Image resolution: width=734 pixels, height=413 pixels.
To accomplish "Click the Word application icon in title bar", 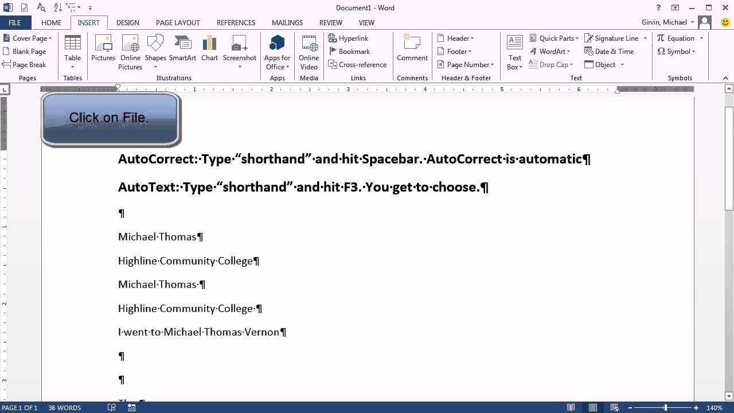I will pos(7,7).
